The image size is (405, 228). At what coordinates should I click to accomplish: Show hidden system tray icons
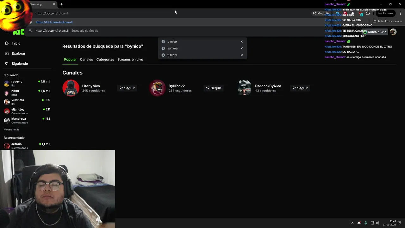tap(352, 223)
